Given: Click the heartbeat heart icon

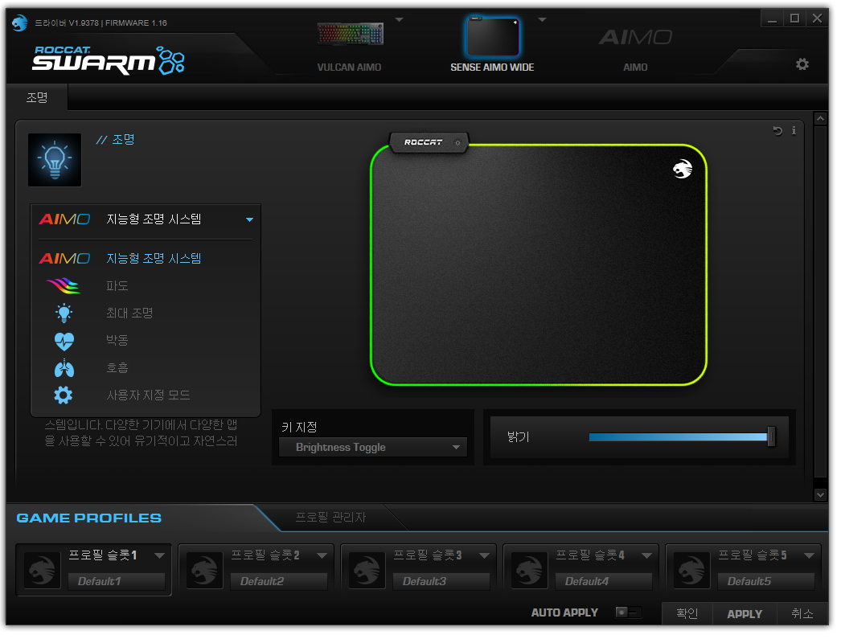Looking at the screenshot, I should point(64,342).
